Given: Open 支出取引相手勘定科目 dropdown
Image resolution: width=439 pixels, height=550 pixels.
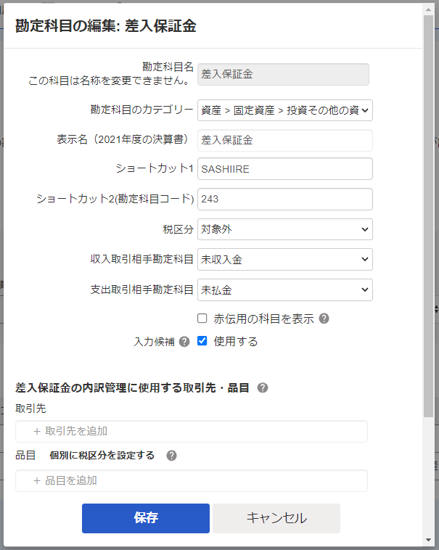Looking at the screenshot, I should [x=284, y=290].
